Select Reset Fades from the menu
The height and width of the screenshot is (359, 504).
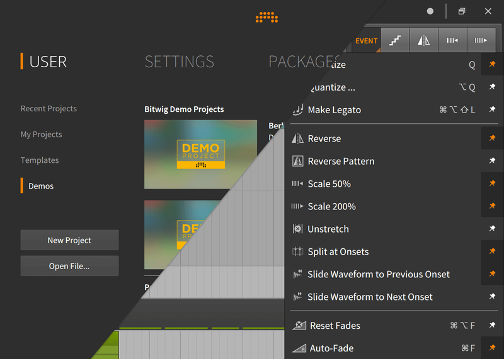tap(335, 326)
